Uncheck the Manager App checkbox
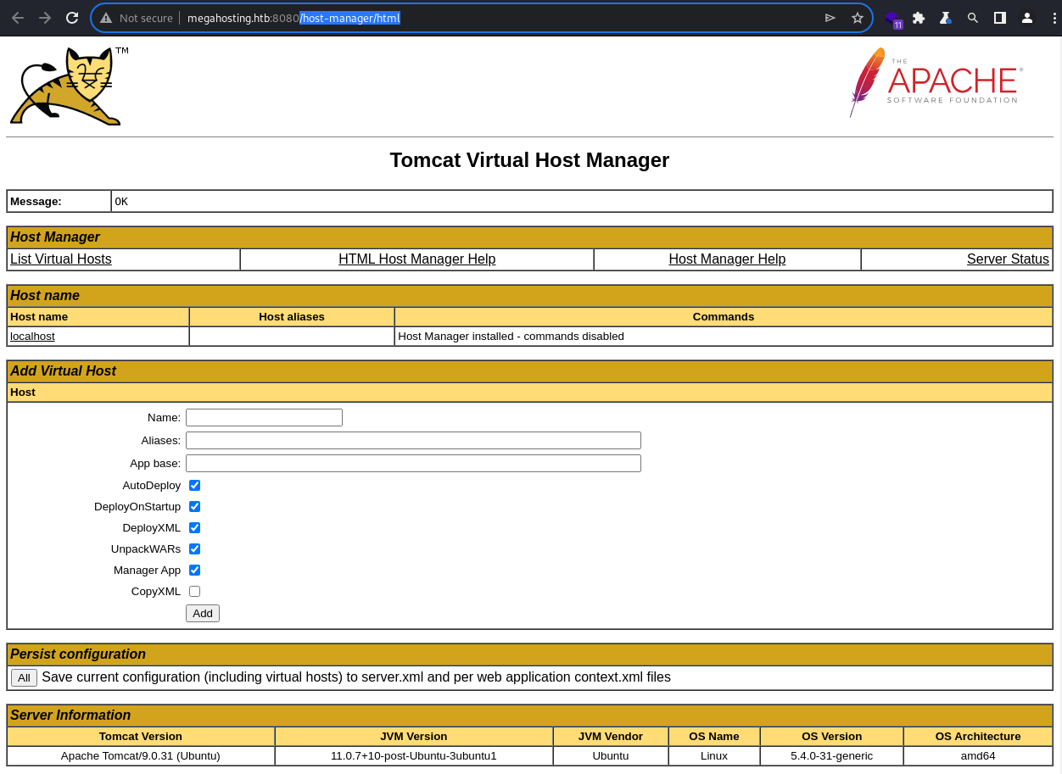Image resolution: width=1062 pixels, height=774 pixels. 194,571
